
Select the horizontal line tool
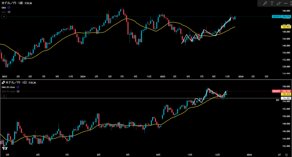(x=285, y=3)
